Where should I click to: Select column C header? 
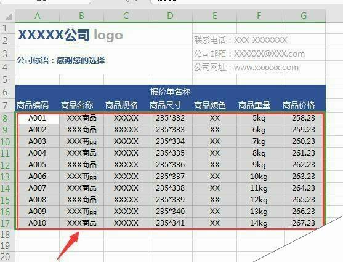(126, 16)
